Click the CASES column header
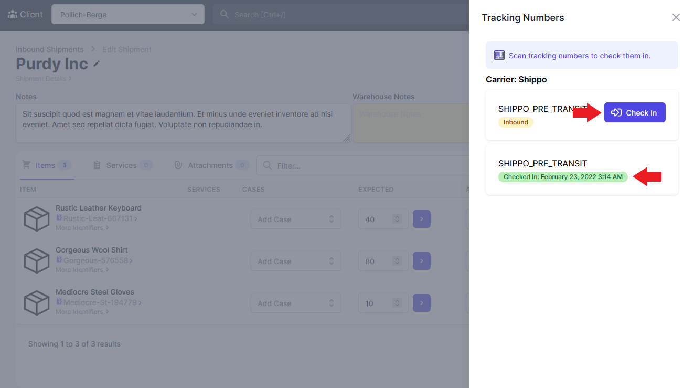The image size is (694, 388). point(253,190)
